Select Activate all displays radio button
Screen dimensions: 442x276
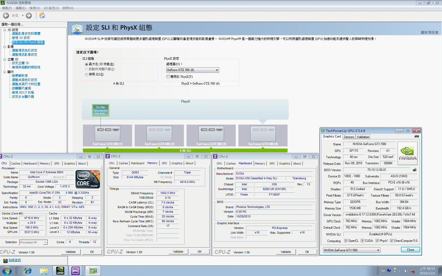point(87,69)
